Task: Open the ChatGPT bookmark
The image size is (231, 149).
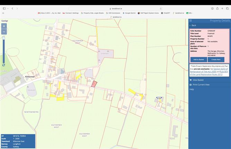Action: pyautogui.click(x=165, y=13)
